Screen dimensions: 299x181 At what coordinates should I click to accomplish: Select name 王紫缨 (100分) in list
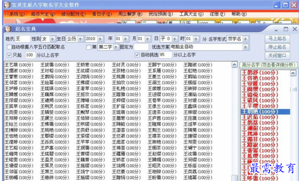point(91,136)
